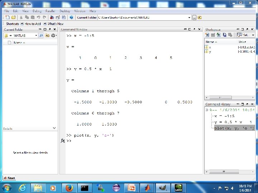
Task: Open Firefox from the taskbar
Action: point(69,188)
